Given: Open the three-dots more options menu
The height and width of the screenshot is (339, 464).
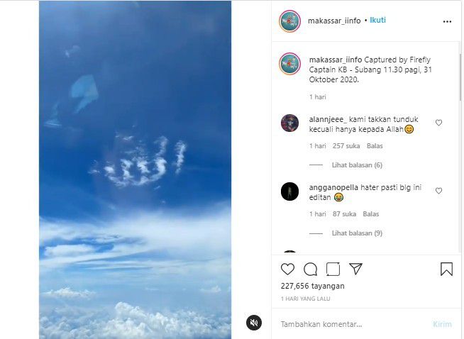Looking at the screenshot, I should pyautogui.click(x=447, y=21).
